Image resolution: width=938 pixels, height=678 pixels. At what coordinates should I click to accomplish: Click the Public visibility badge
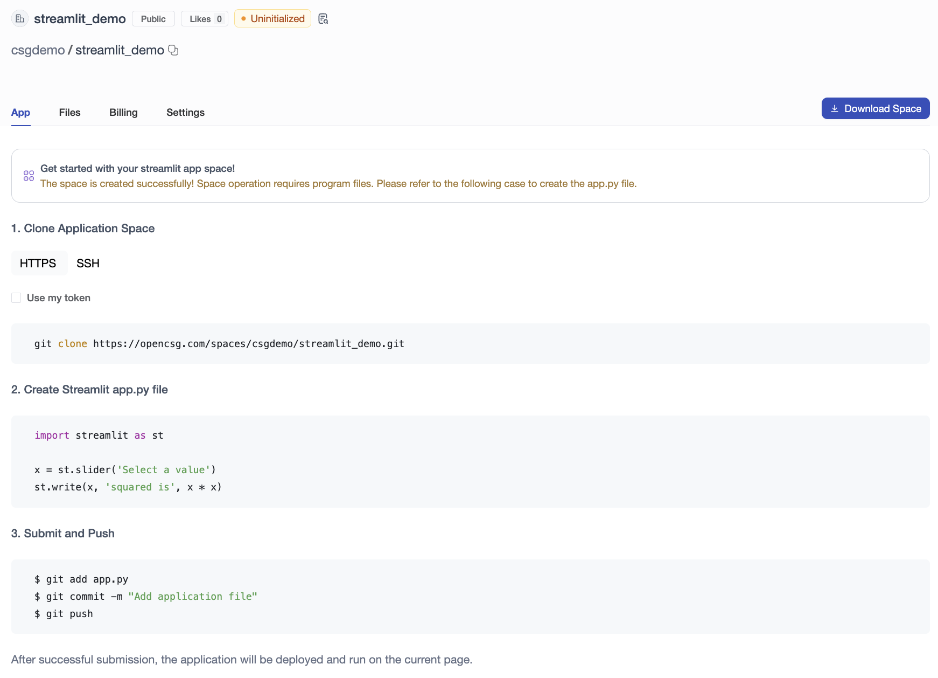pyautogui.click(x=153, y=19)
